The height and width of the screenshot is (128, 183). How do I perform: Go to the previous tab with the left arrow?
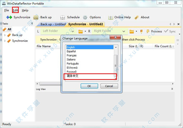(x=170, y=24)
